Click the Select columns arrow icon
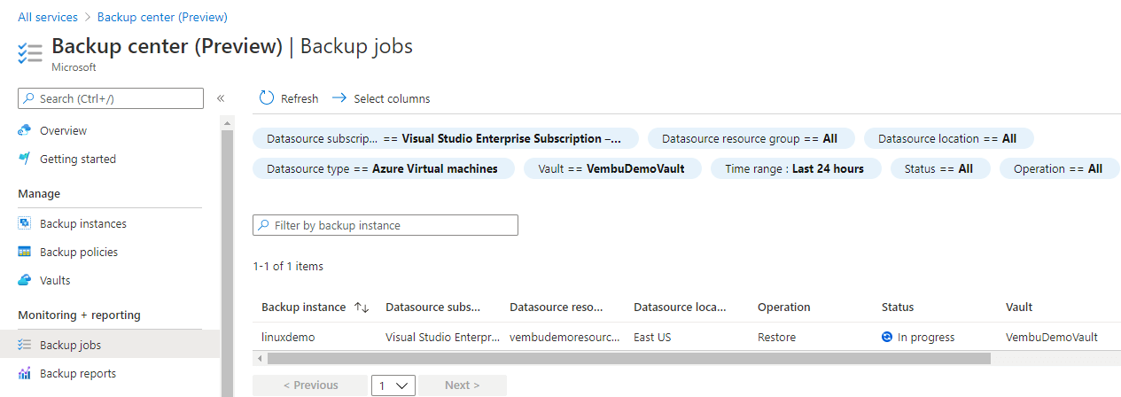The width and height of the screenshot is (1121, 397). [x=339, y=98]
